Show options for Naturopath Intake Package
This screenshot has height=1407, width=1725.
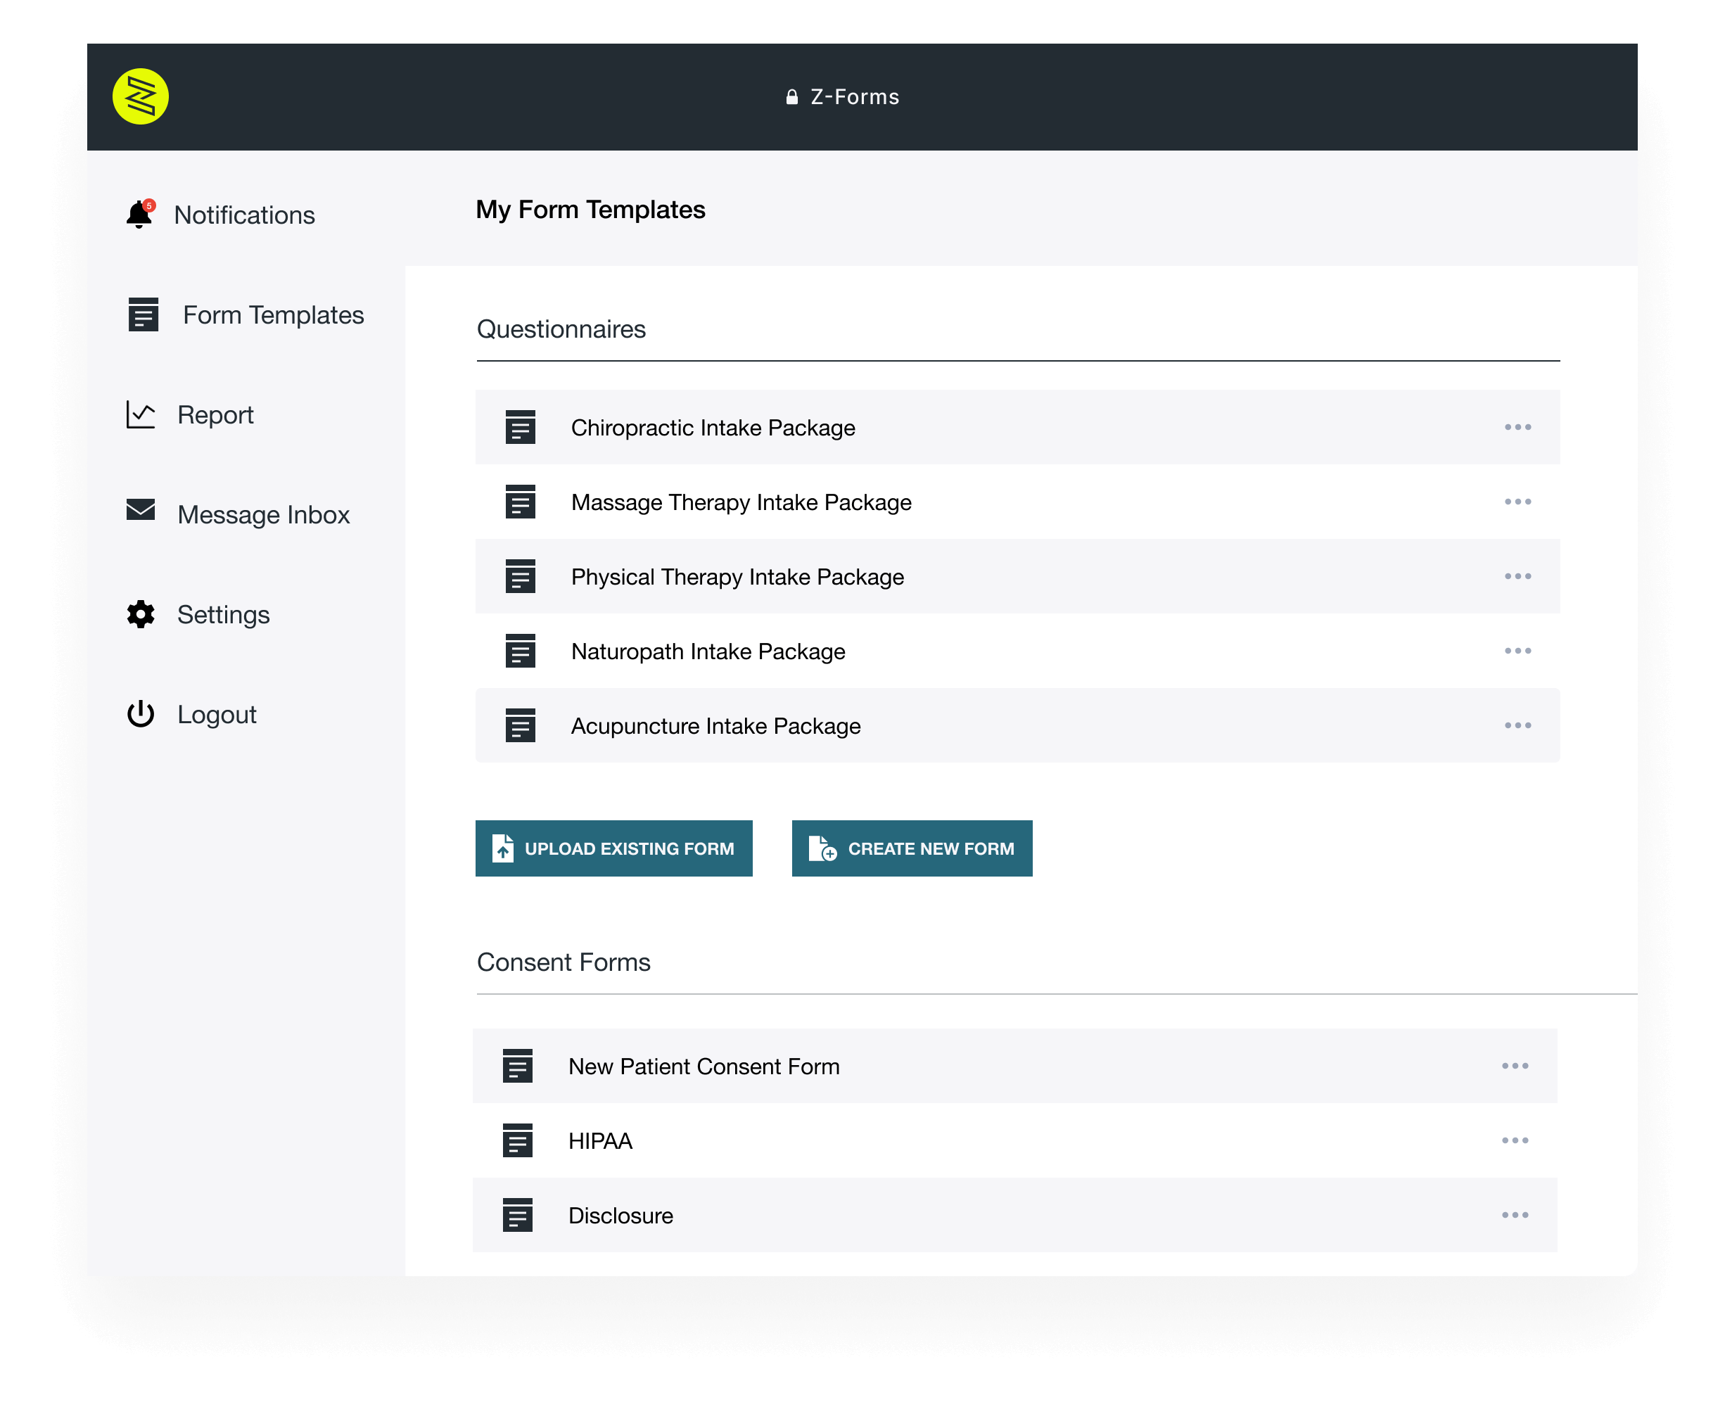click(1517, 651)
